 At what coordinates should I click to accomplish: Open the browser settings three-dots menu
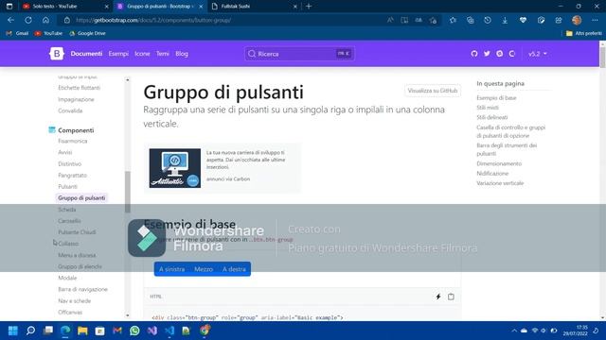pyautogui.click(x=595, y=20)
